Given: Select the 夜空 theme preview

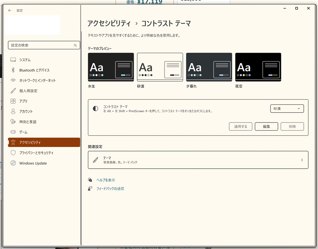Looking at the screenshot, I should (258, 67).
